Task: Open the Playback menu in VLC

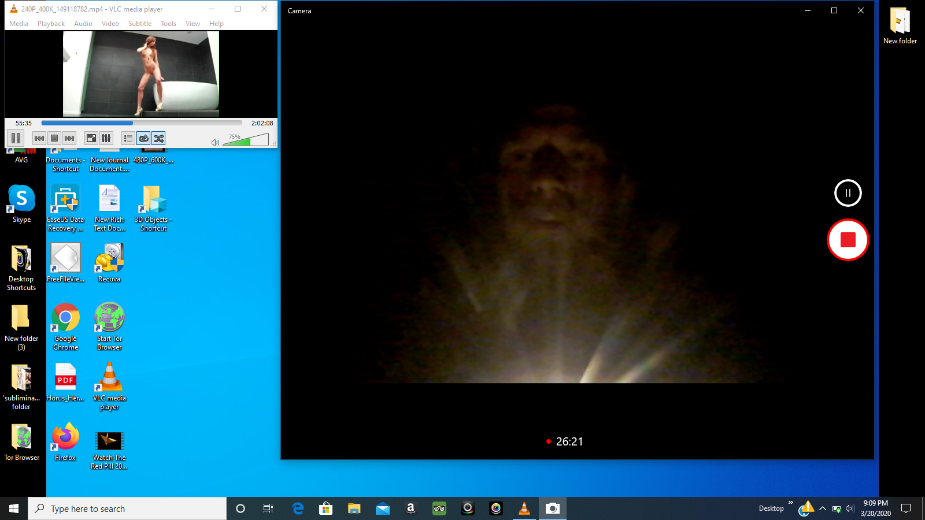Action: (51, 24)
